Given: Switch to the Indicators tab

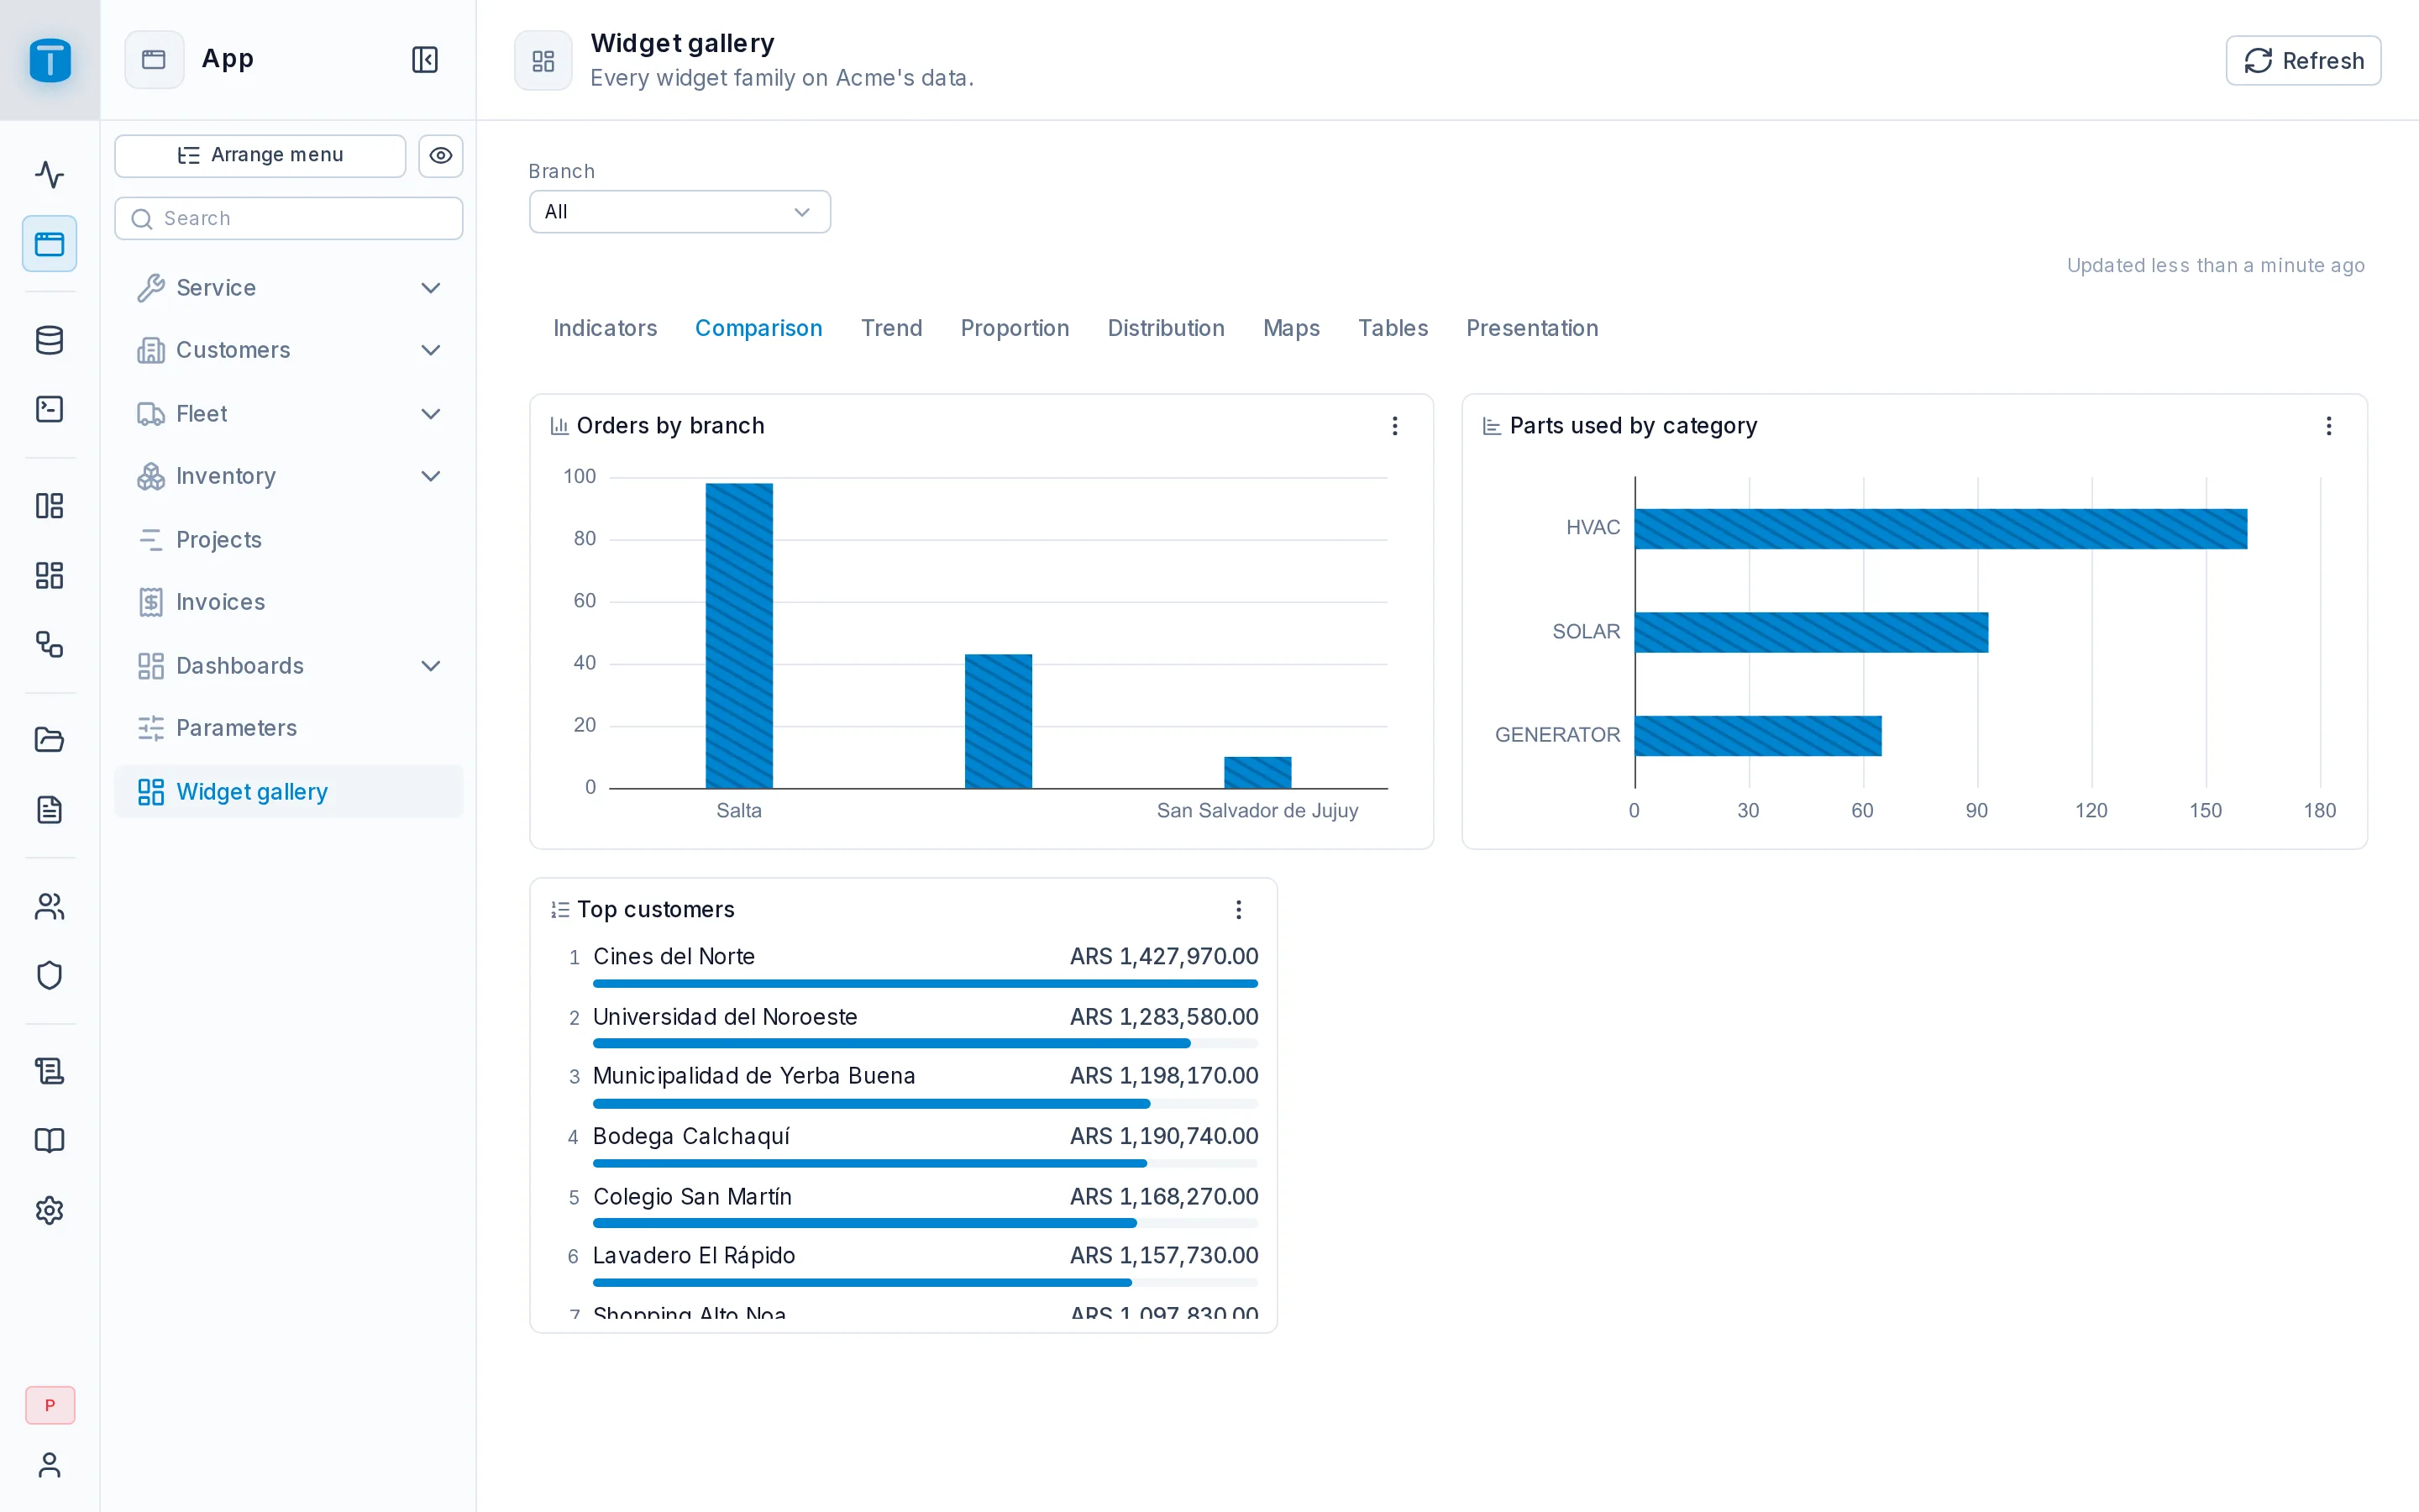Looking at the screenshot, I should click(x=605, y=328).
